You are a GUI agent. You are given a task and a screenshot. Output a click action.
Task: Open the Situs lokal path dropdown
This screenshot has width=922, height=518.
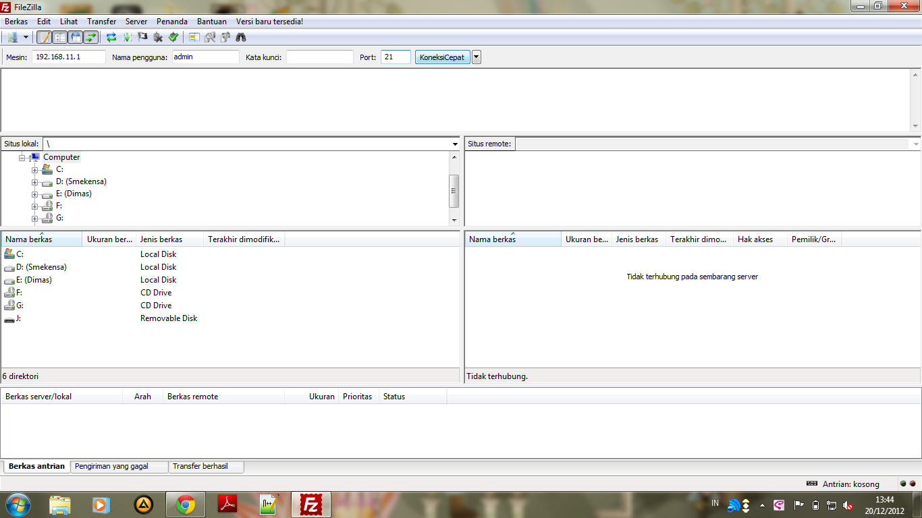pyautogui.click(x=455, y=144)
